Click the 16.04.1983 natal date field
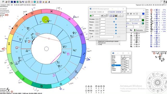The width and height of the screenshot is (167, 94). (98, 12)
